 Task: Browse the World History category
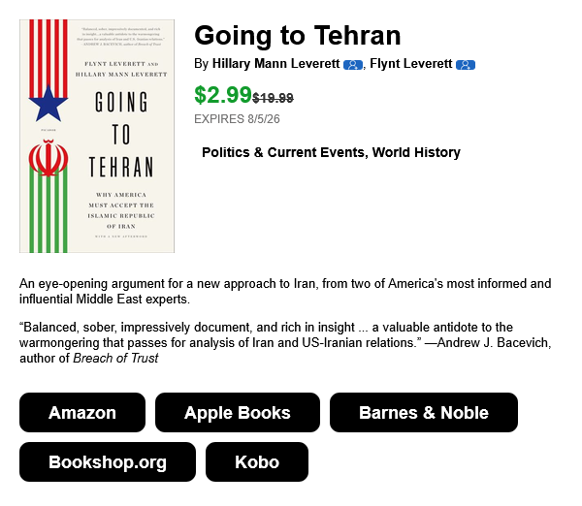click(416, 152)
